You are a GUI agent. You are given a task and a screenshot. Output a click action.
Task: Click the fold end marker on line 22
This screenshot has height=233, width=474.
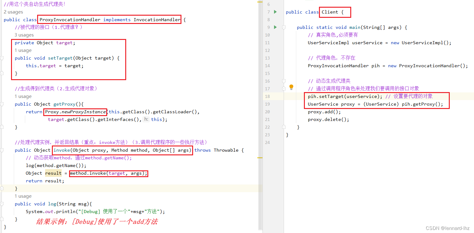(x=284, y=127)
